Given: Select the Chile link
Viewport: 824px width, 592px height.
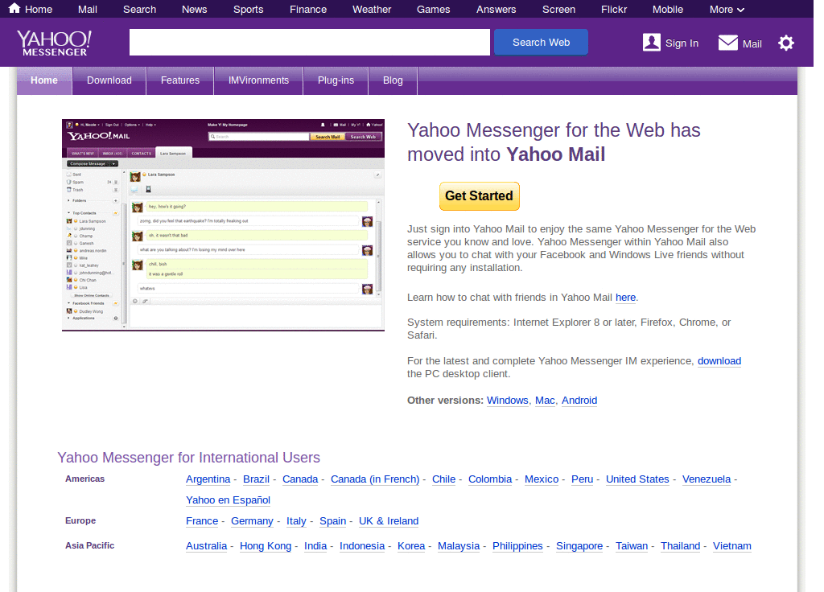Looking at the screenshot, I should (443, 479).
